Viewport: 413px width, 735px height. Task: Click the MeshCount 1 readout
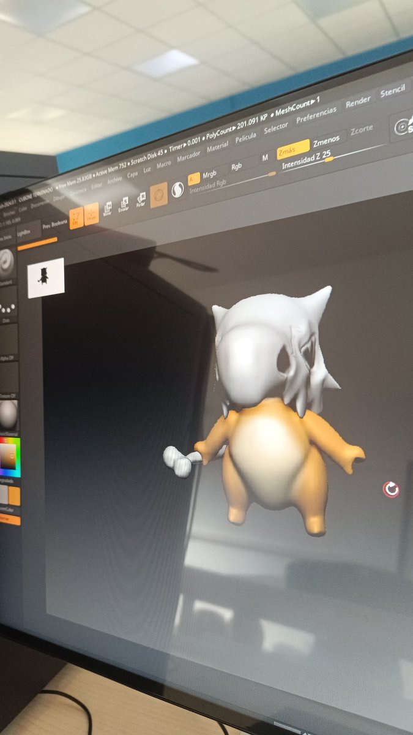tap(296, 107)
